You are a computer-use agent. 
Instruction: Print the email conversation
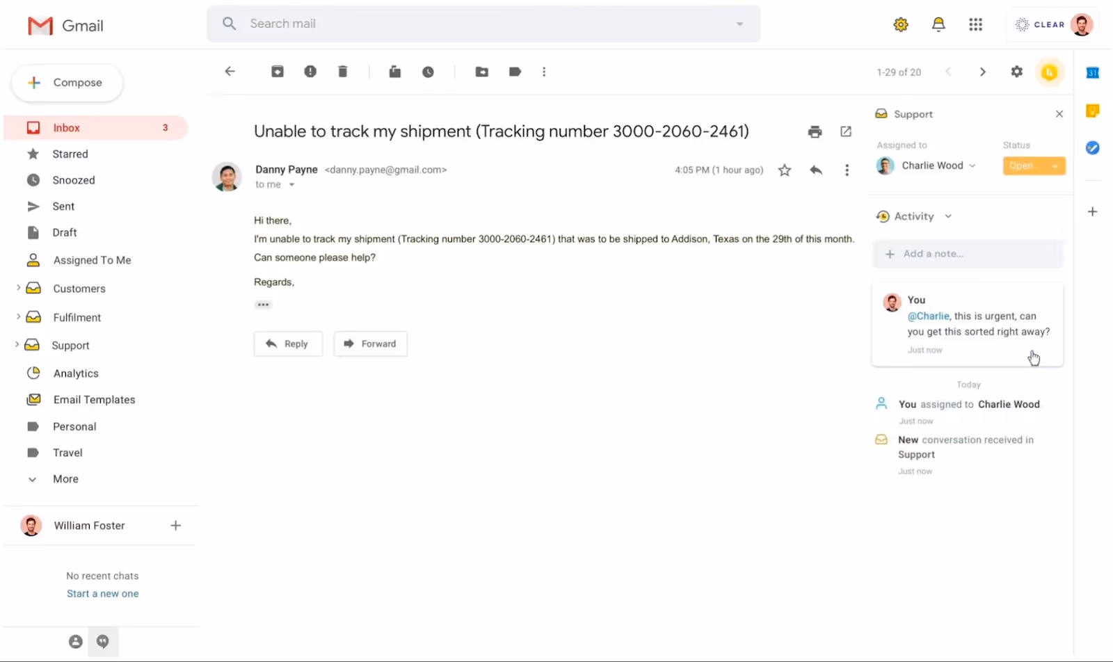tap(815, 131)
